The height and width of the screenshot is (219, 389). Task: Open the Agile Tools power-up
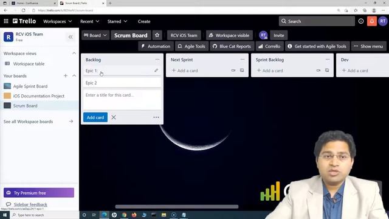(191, 46)
